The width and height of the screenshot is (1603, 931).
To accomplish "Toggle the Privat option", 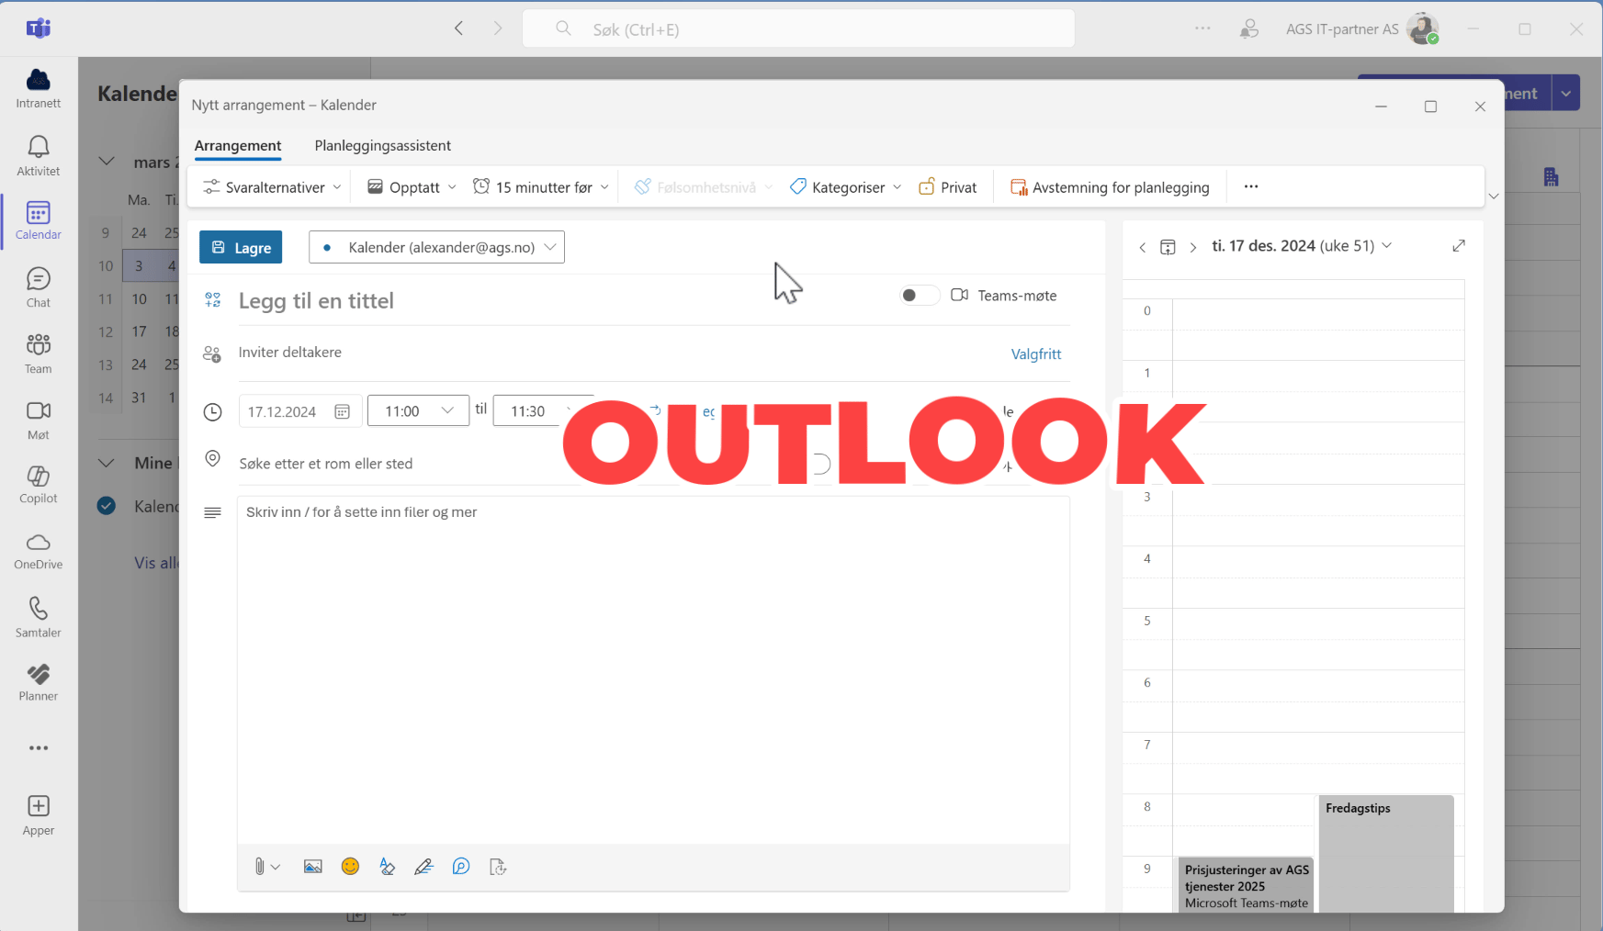I will [x=948, y=187].
